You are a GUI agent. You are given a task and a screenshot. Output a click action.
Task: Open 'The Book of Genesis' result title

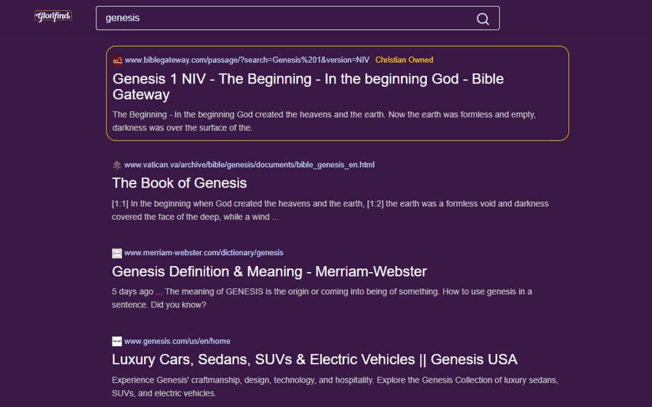tap(179, 183)
